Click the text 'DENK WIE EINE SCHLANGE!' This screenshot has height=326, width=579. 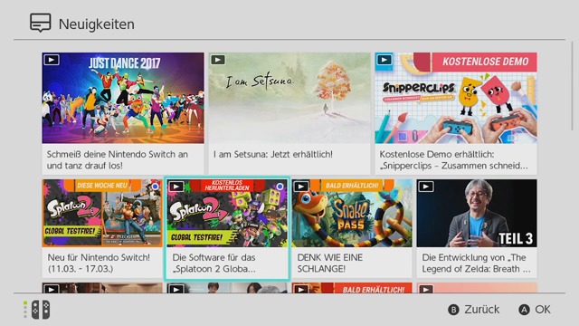coord(329,263)
